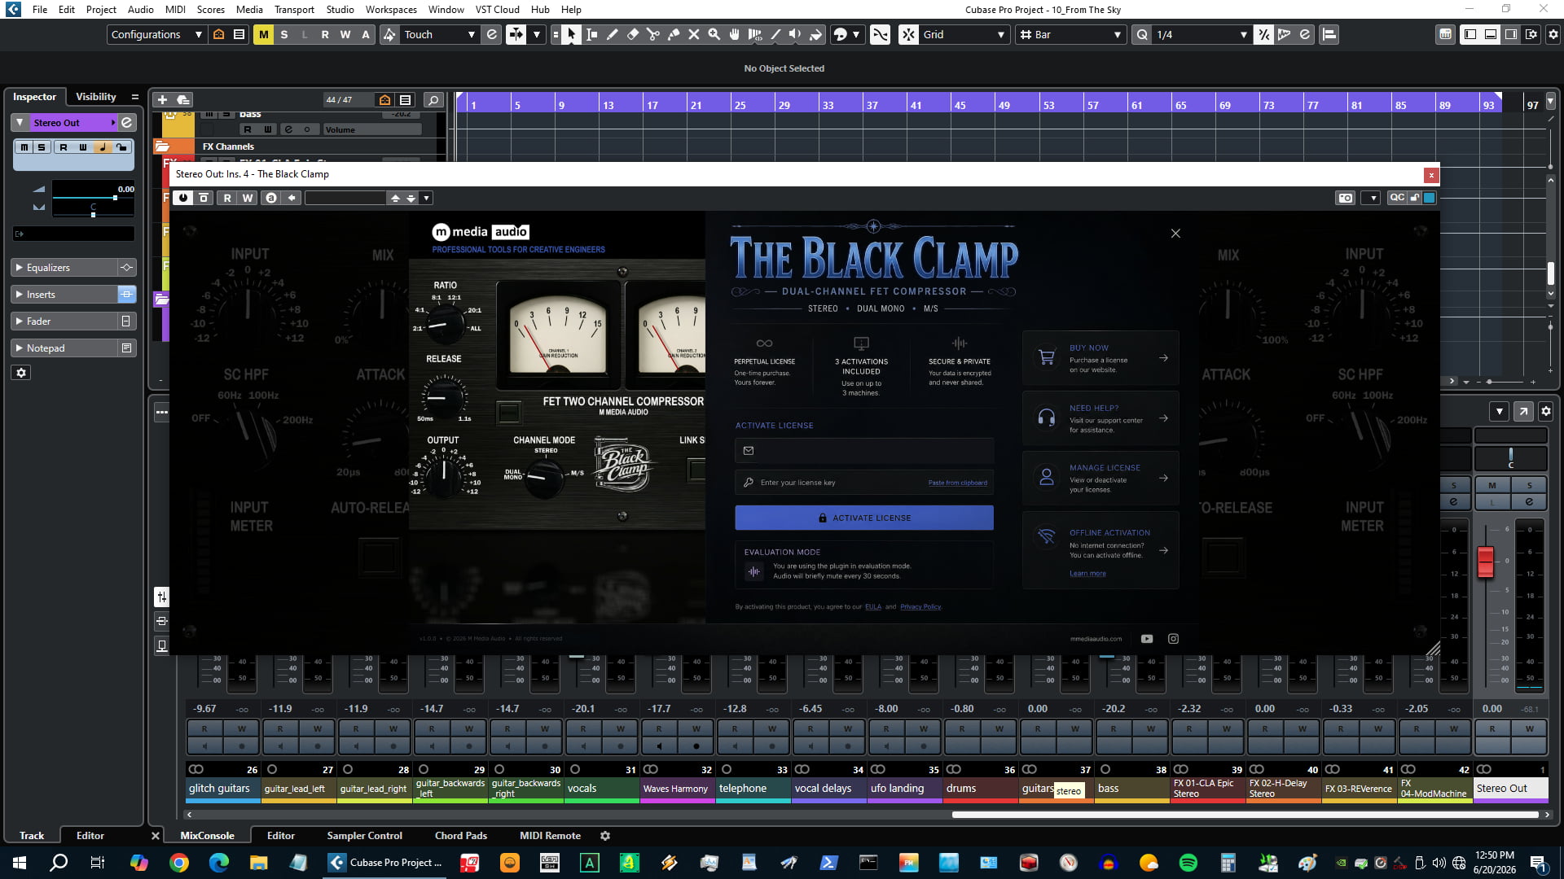Open the 1/4 quantize preset dropdown
This screenshot has width=1564, height=879.
click(x=1201, y=34)
